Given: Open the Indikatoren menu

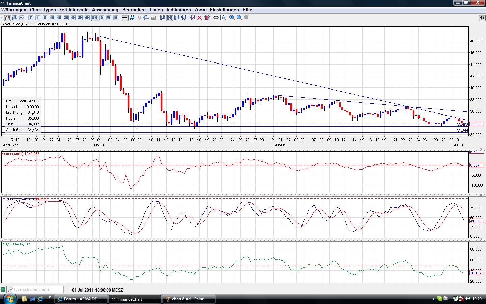Looking at the screenshot, I should 179,10.
